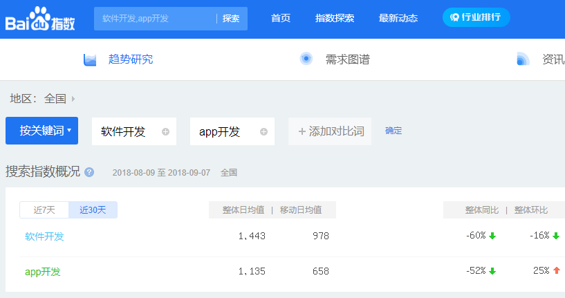Click the date range 2018-08-09 至 2018-09-07
This screenshot has width=565, height=298.
(161, 173)
